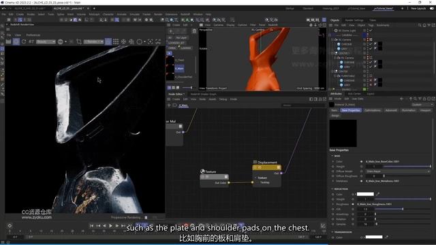
Task: Click the add material plus icon
Action: click(170, 31)
